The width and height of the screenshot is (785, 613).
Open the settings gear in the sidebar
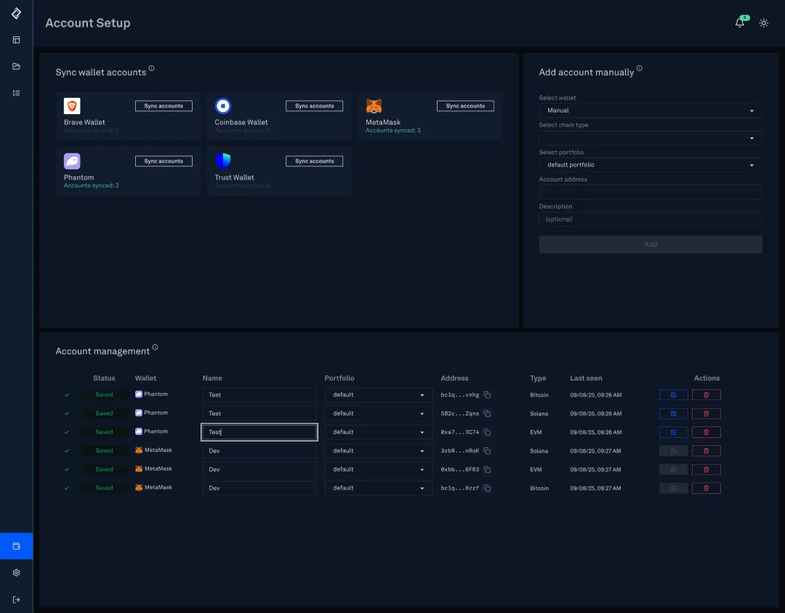tap(16, 572)
